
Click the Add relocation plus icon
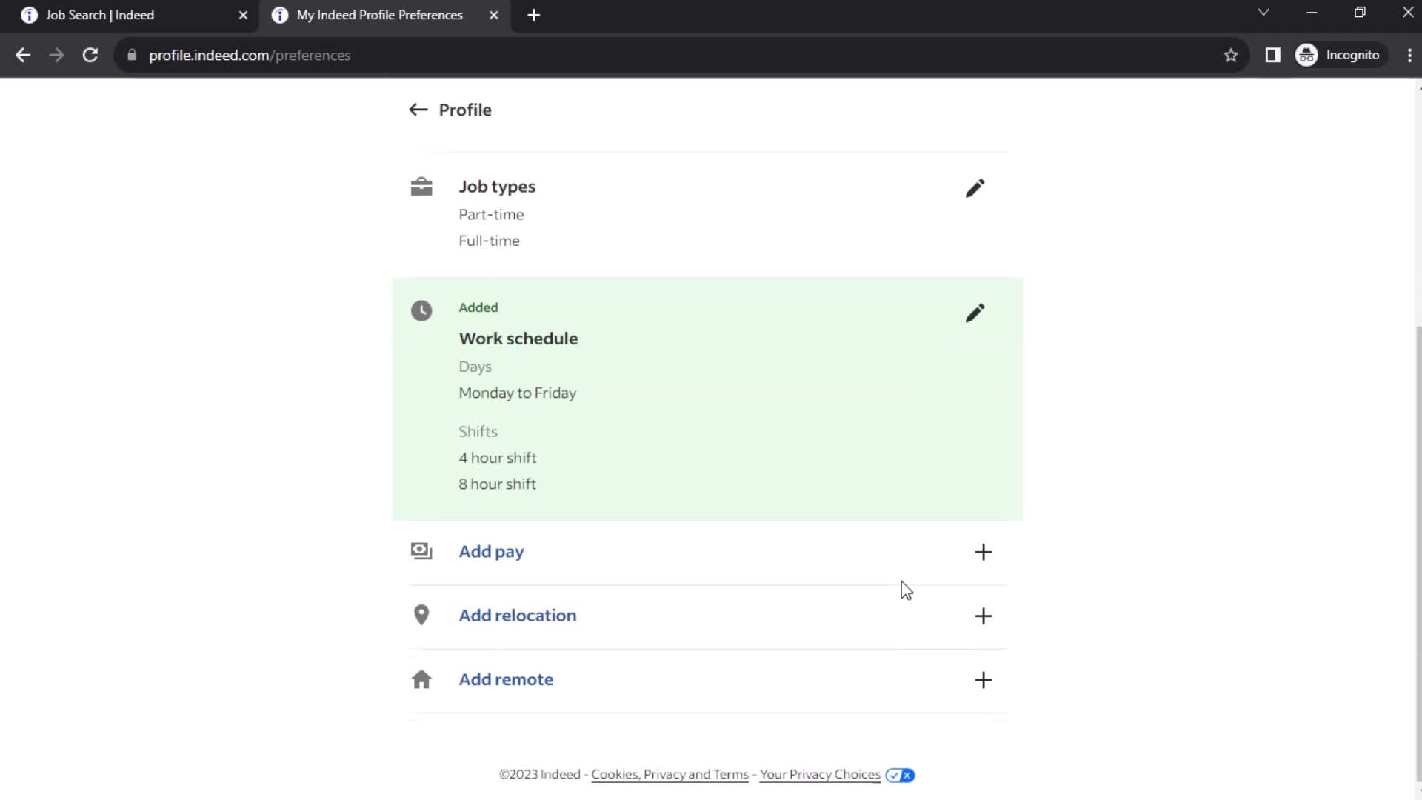point(984,616)
